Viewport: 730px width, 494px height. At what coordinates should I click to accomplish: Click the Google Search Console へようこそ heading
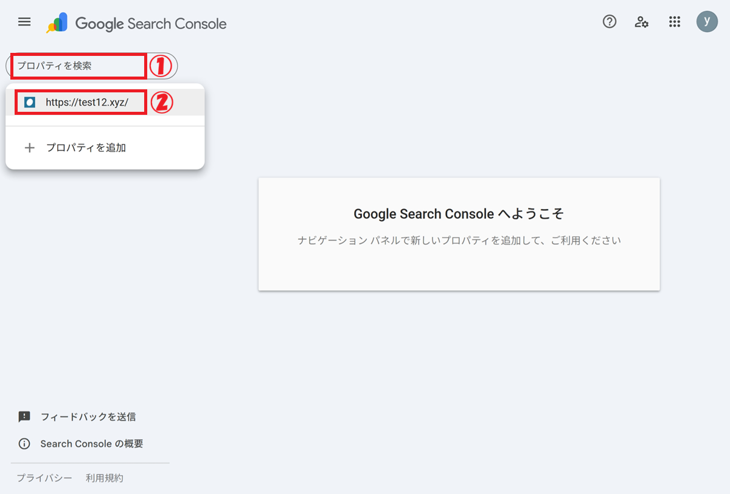pos(459,214)
